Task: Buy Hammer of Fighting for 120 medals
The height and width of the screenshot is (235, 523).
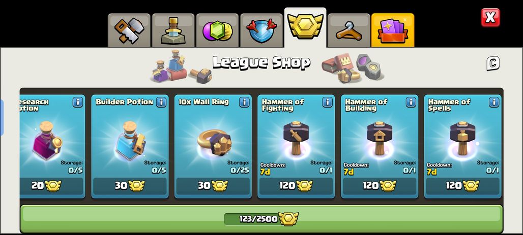Action: 296,186
